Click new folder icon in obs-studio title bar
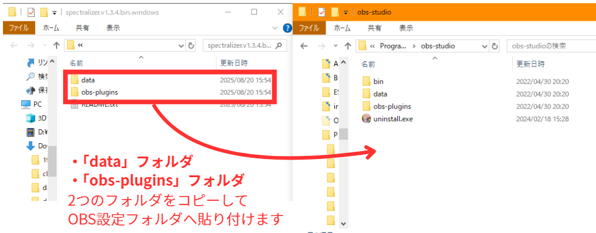The width and height of the screenshot is (596, 233). (x=335, y=13)
